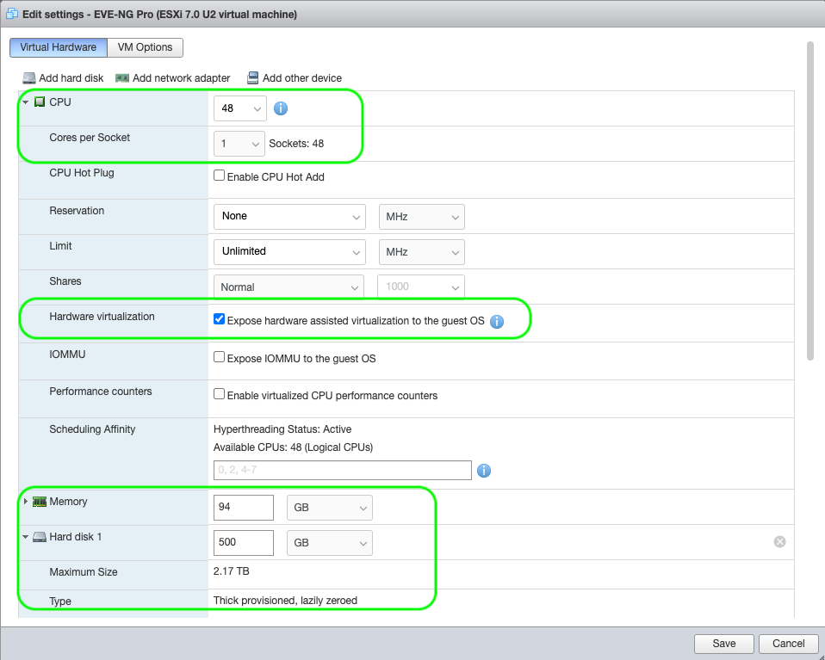Screen dimensions: 825x660
Task: Click the 'Hyperthreading Status: Active' text
Action: [x=282, y=429]
